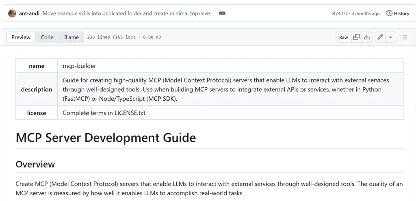Click the '8 months ago' timestamp
Image resolution: width=416 pixels, height=201 pixels.
tap(366, 13)
